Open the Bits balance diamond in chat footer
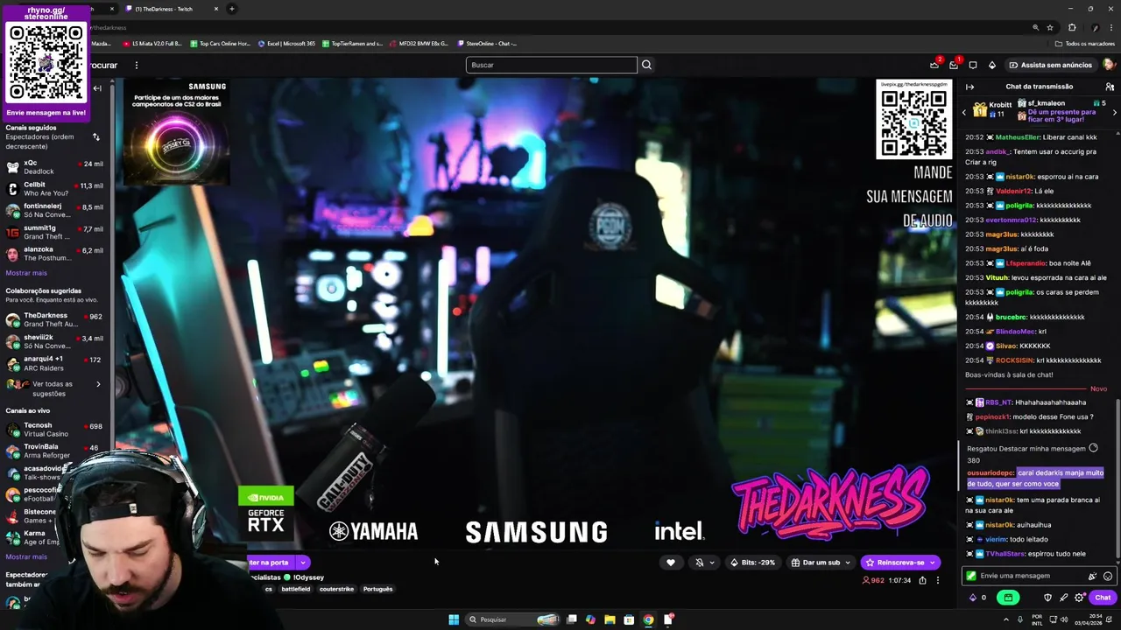Image resolution: width=1121 pixels, height=630 pixels. [972, 598]
